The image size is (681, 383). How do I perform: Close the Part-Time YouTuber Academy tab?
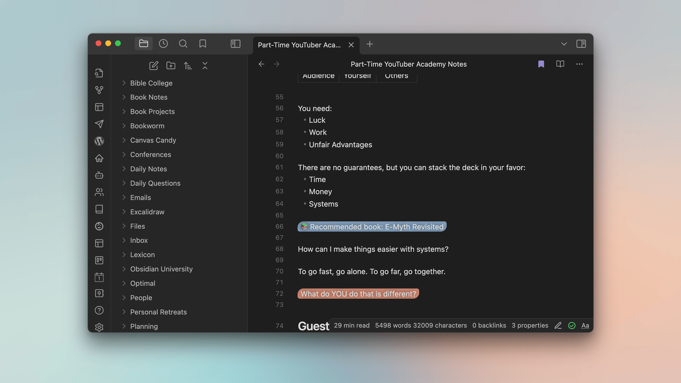pos(351,45)
